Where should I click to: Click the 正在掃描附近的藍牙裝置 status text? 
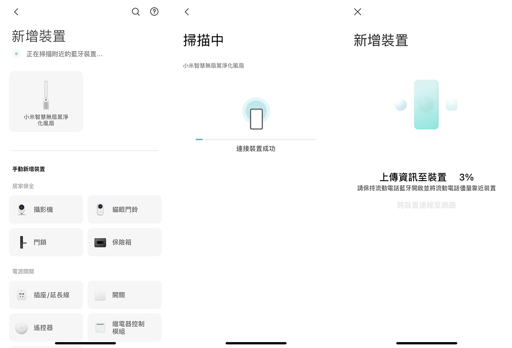click(x=64, y=54)
